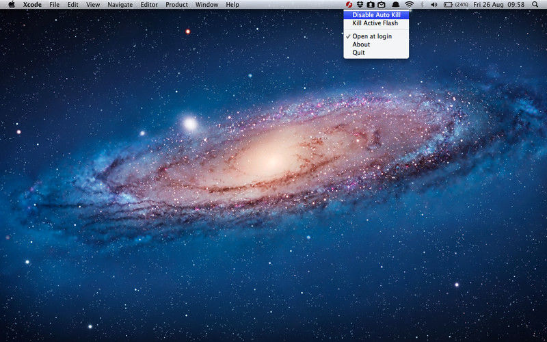Click the upload box icon beside Dropbox
547x342 pixels.
(x=371, y=5)
